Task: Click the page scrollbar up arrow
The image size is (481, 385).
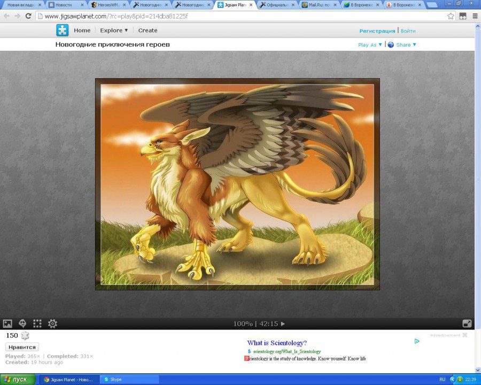Action: click(478, 27)
